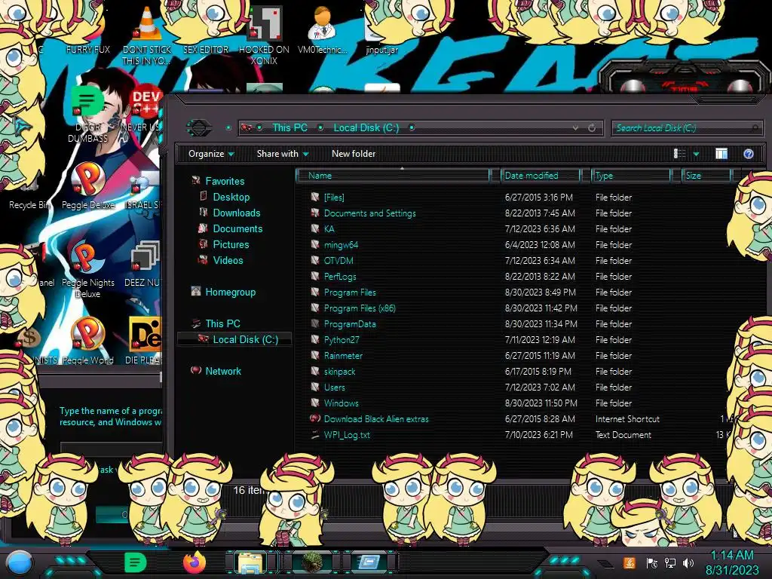Screen dimensions: 772x579
Task: Open the Explorer help button
Action: pos(749,154)
